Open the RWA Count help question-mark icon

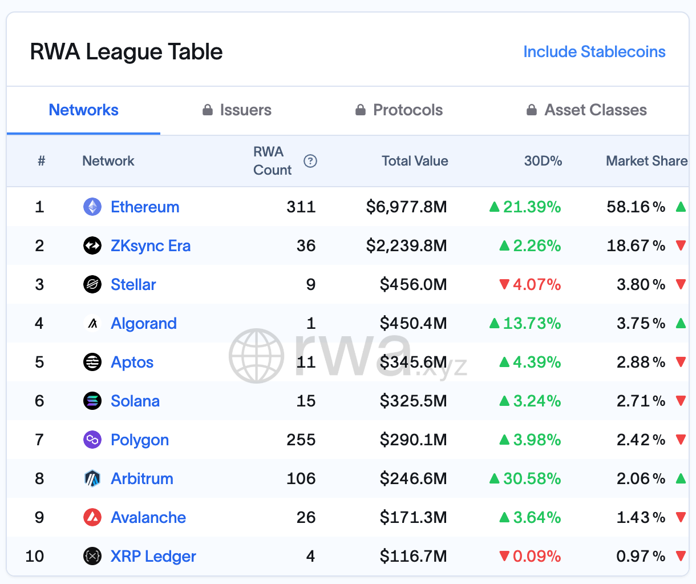tap(310, 161)
